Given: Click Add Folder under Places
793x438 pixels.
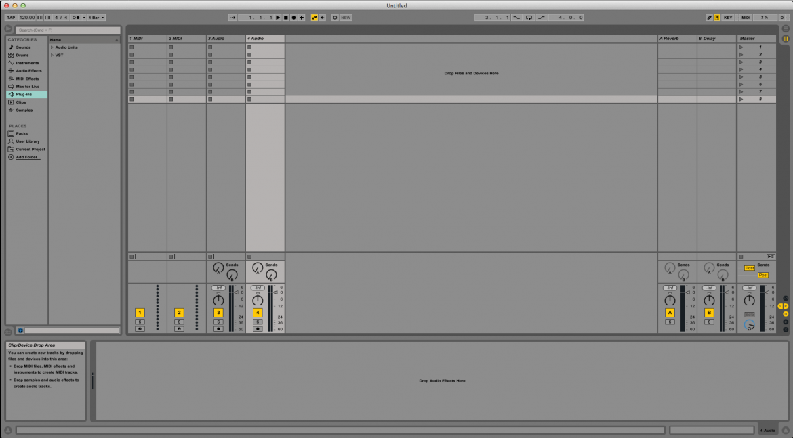Looking at the screenshot, I should tap(28, 156).
